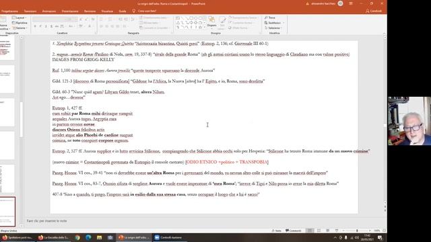The height and width of the screenshot is (242, 431).
Task: Open the Transizioni ribbon tab
Action: 30,11
